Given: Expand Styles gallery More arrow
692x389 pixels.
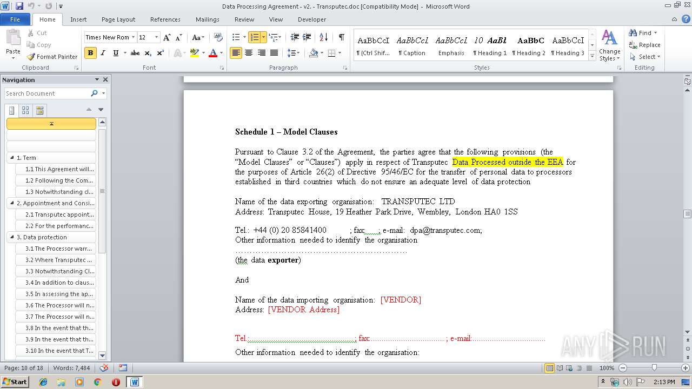Looking at the screenshot, I should click(x=592, y=56).
